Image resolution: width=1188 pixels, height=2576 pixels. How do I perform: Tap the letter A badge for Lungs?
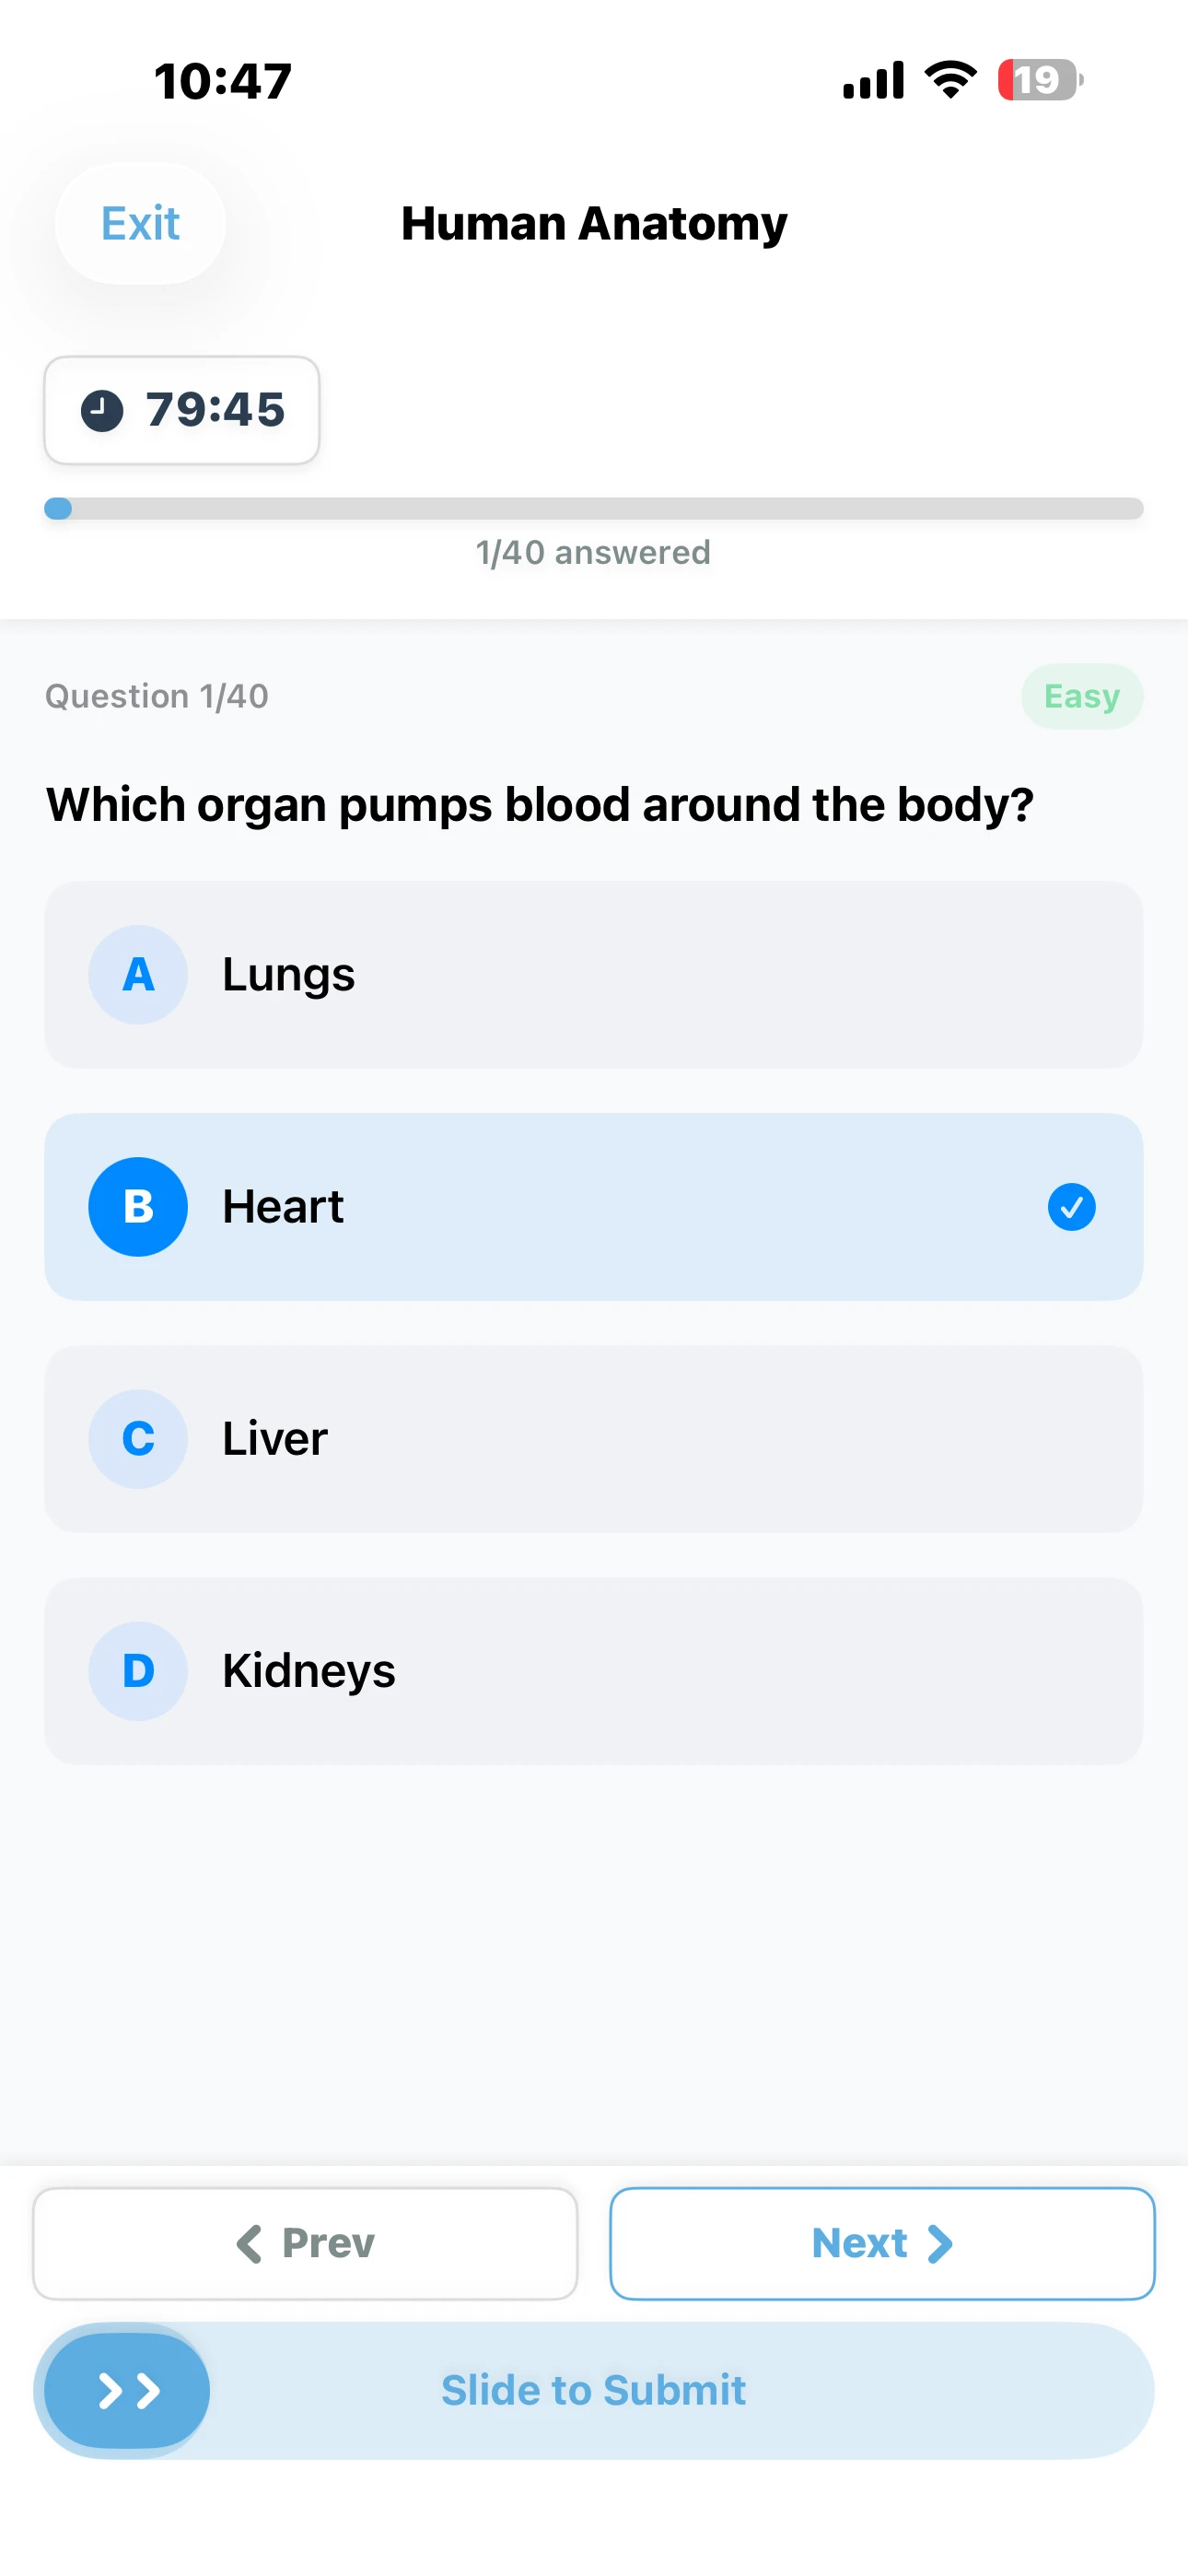click(x=138, y=974)
